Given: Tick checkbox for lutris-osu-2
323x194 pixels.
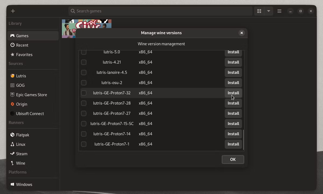Looking at the screenshot, I should pyautogui.click(x=84, y=83).
